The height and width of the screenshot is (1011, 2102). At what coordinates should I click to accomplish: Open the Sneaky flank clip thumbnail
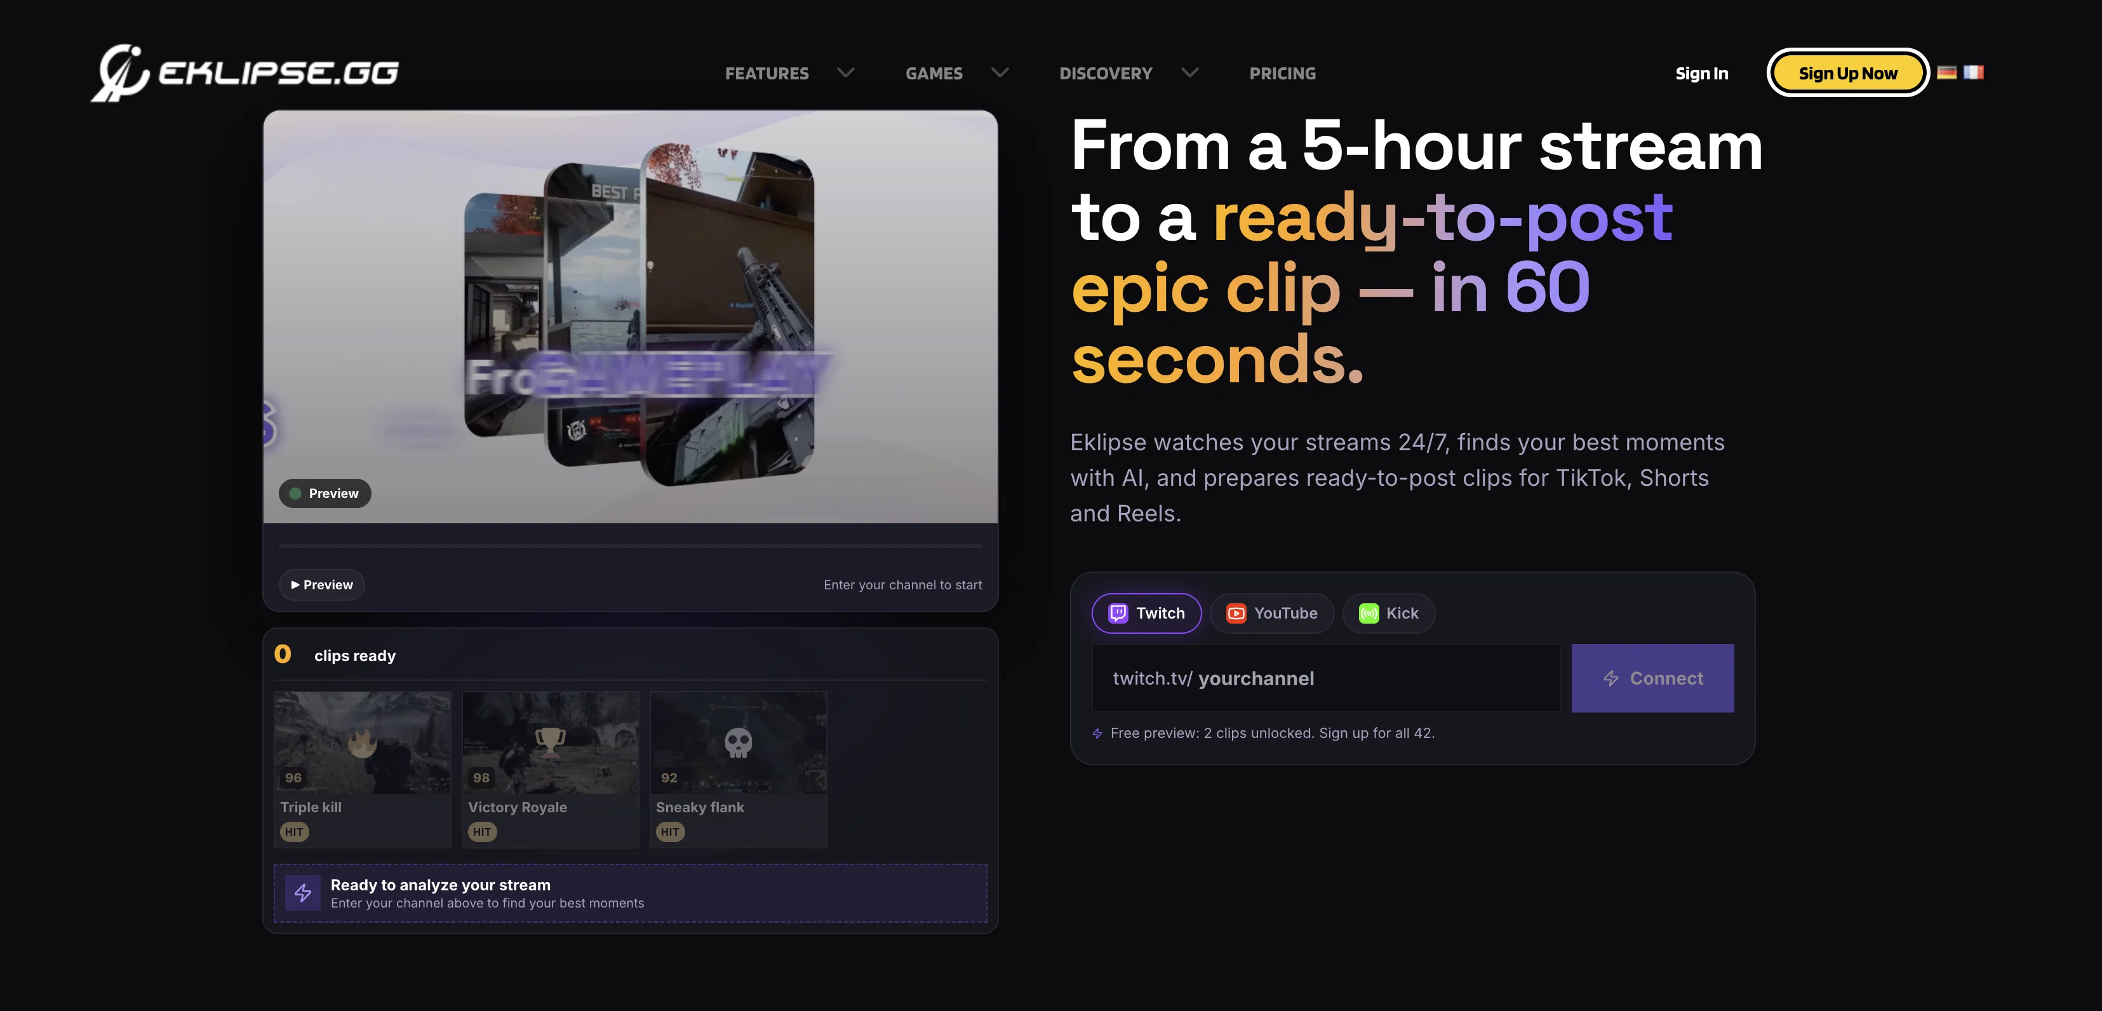[x=738, y=742]
